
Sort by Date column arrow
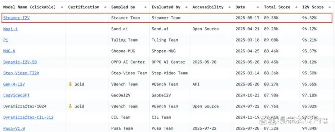[x=258, y=7]
